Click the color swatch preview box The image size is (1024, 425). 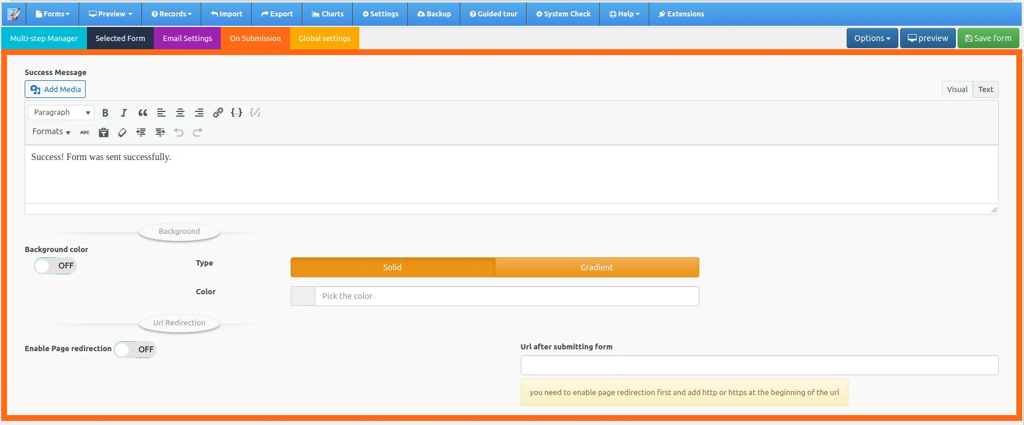303,296
